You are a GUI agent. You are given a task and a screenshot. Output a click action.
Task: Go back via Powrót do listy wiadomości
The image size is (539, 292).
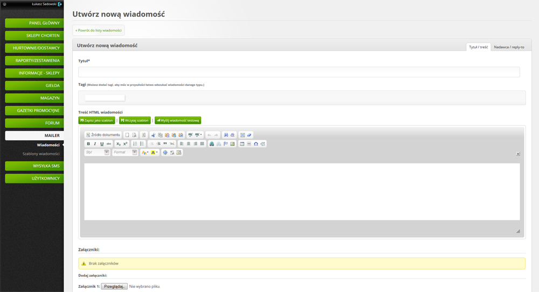tap(98, 31)
